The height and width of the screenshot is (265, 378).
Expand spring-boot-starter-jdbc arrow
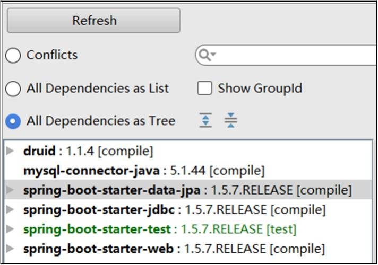pos(10,209)
